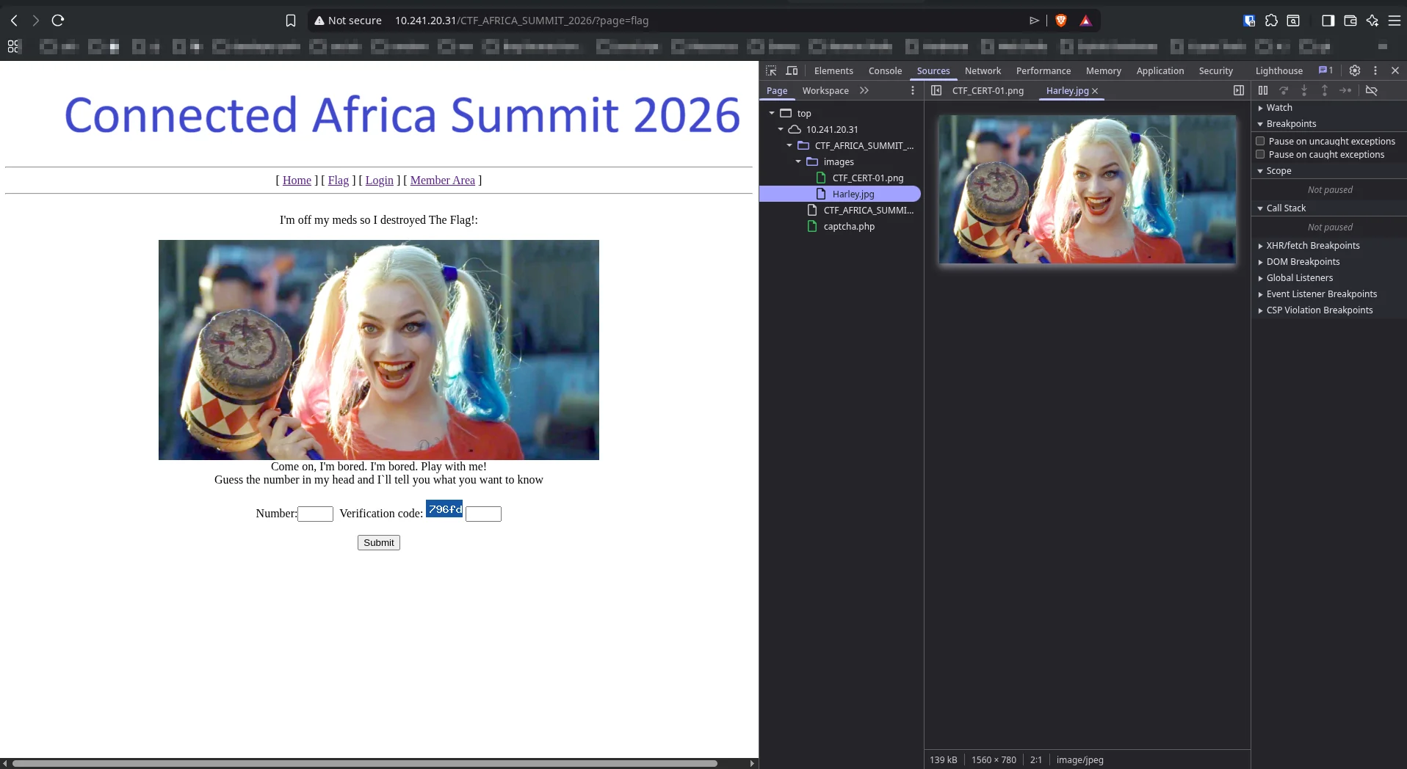Follow the Home link
The height and width of the screenshot is (769, 1407).
pos(297,180)
